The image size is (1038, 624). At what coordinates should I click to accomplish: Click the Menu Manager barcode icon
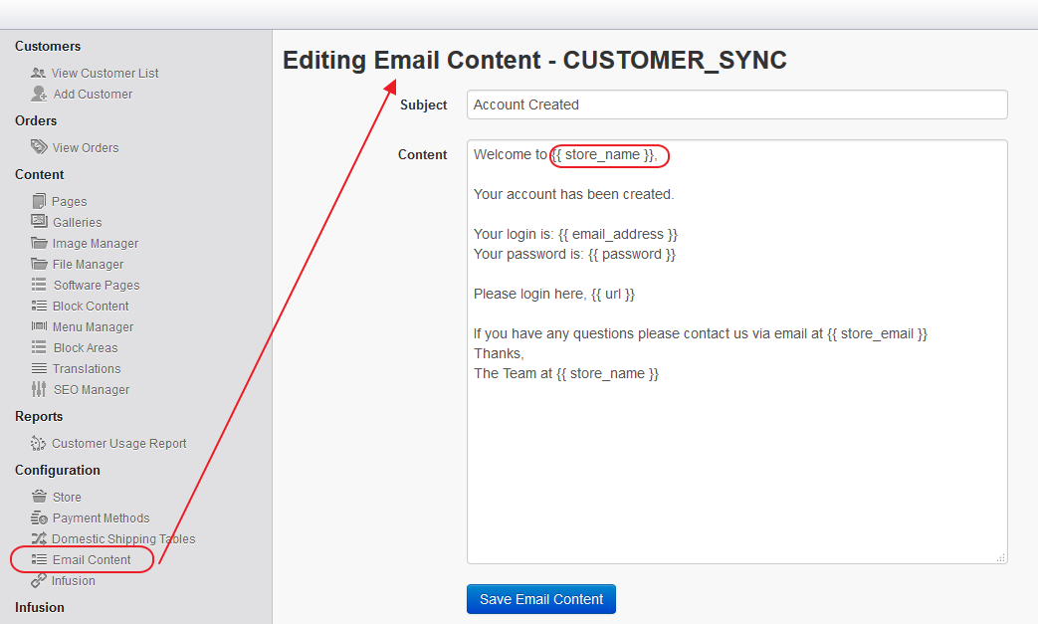(x=39, y=326)
